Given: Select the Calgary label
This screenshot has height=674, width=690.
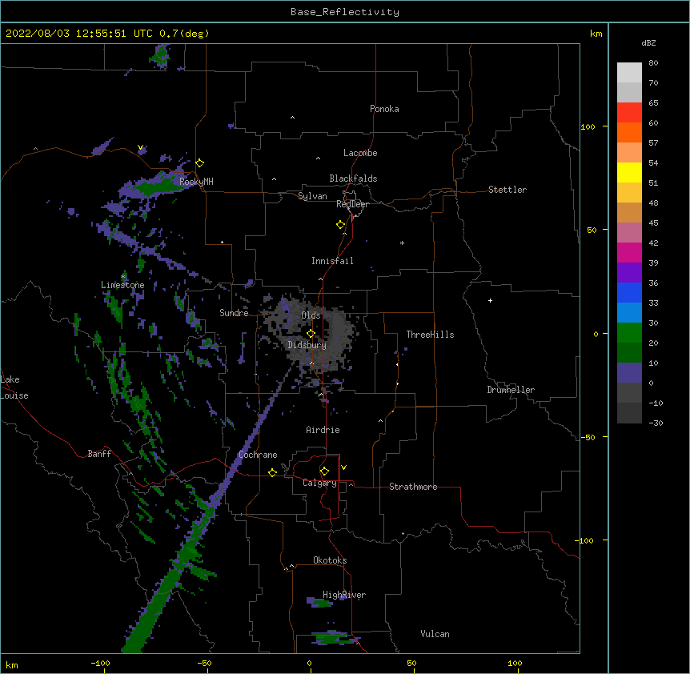Looking at the screenshot, I should pos(320,483).
